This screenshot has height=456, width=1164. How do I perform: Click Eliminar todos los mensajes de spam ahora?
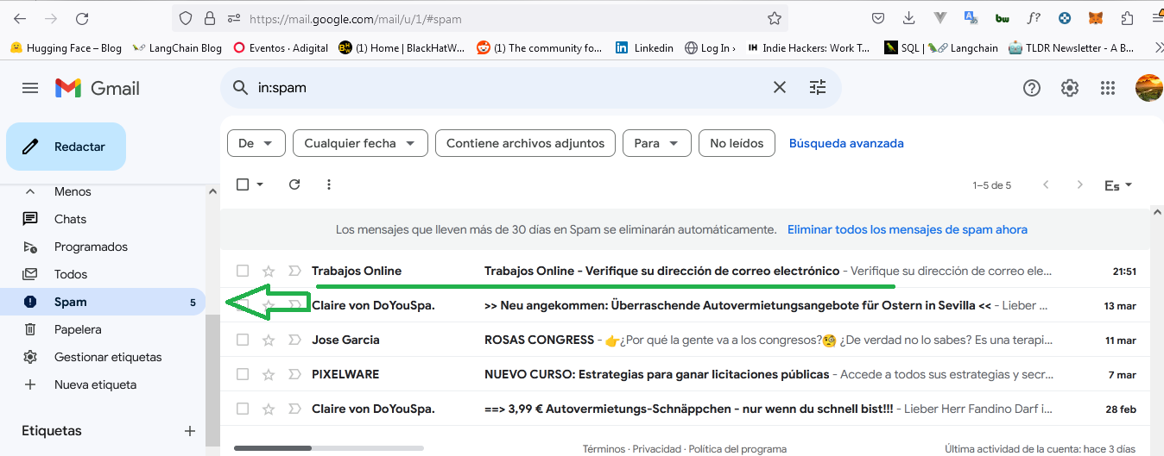point(908,229)
